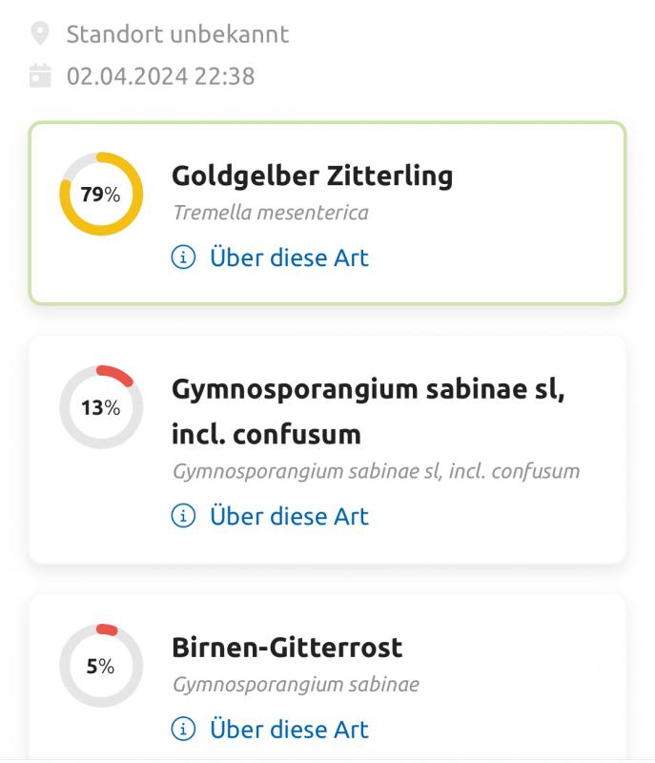Image resolution: width=655 pixels, height=763 pixels.
Task: Click info icon under Goldgelber Zitterling
Action: (x=182, y=258)
